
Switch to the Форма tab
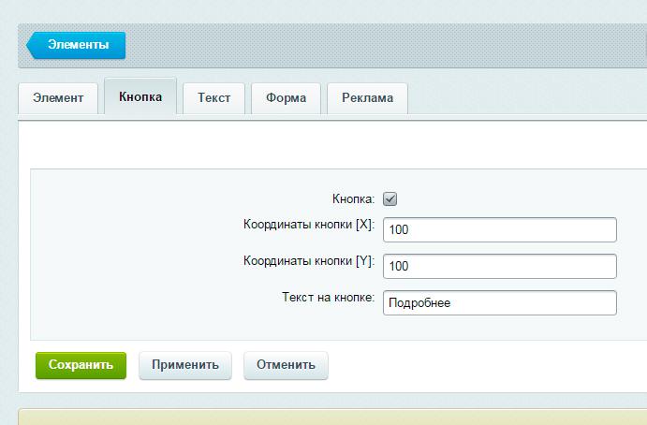286,98
